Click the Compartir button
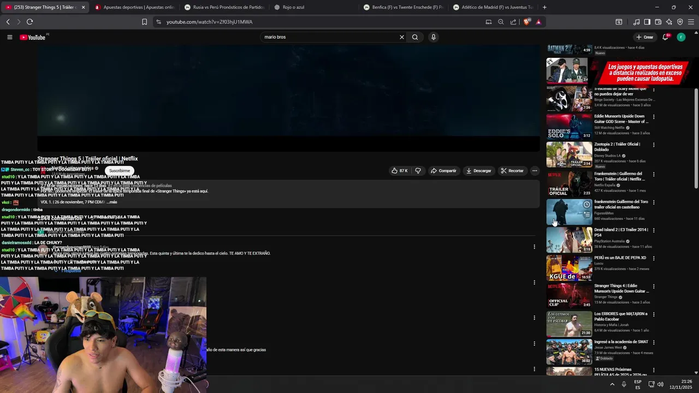Viewport: 699px width, 393px height. 443,171
